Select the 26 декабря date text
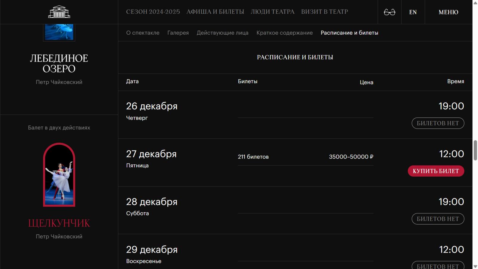Viewport: 478px width, 269px height. click(x=152, y=106)
